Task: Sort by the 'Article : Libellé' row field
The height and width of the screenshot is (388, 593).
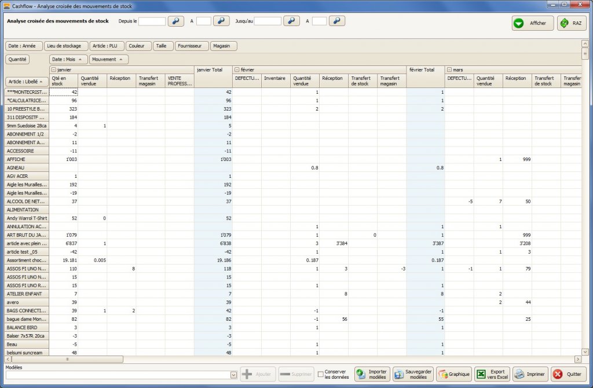Action: coord(27,82)
